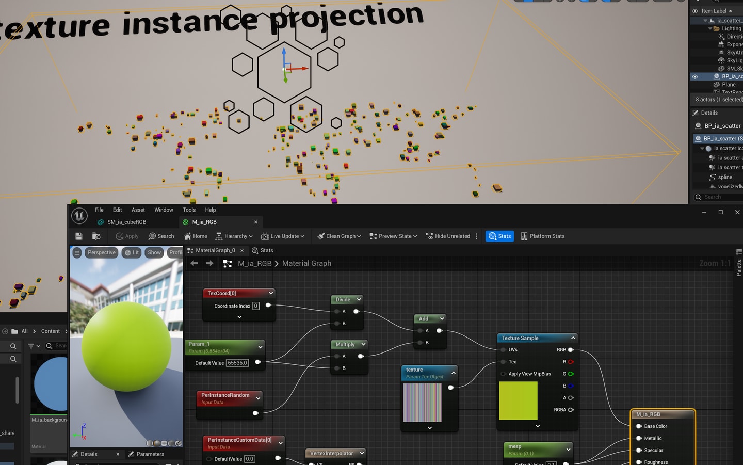Toggle Platform Stats

tap(543, 236)
